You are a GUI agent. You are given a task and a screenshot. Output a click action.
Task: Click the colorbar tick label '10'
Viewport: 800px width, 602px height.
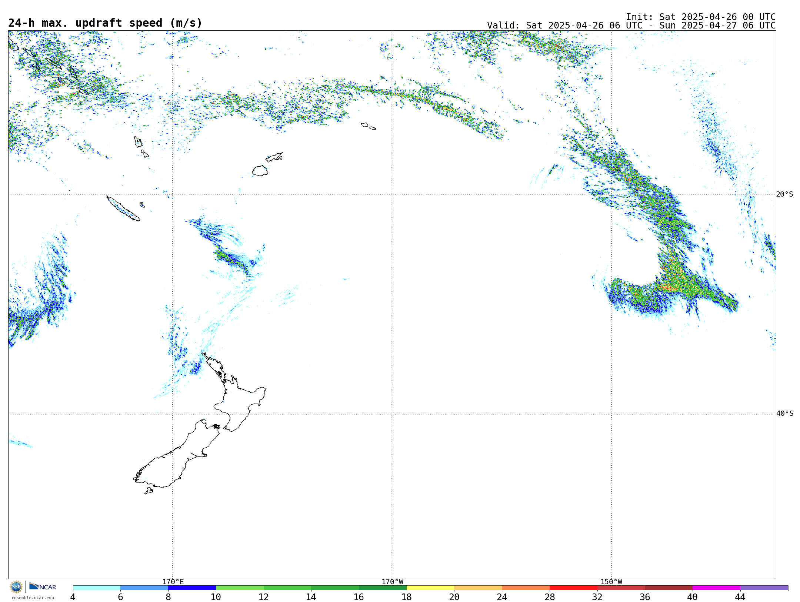coord(216,597)
